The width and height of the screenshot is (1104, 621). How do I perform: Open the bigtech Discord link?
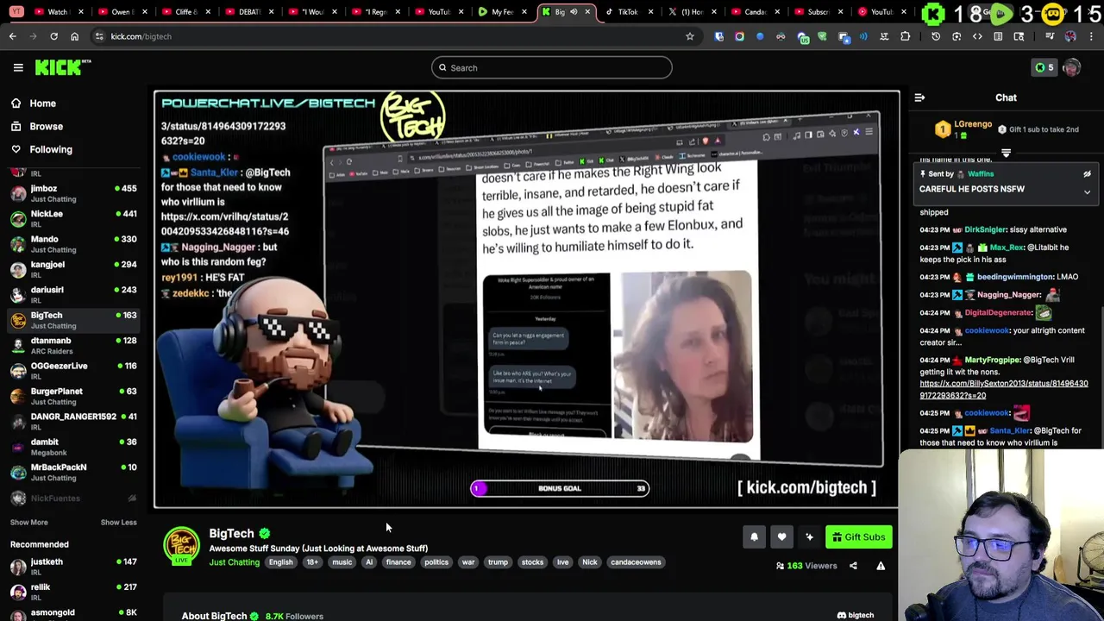pyautogui.click(x=856, y=615)
